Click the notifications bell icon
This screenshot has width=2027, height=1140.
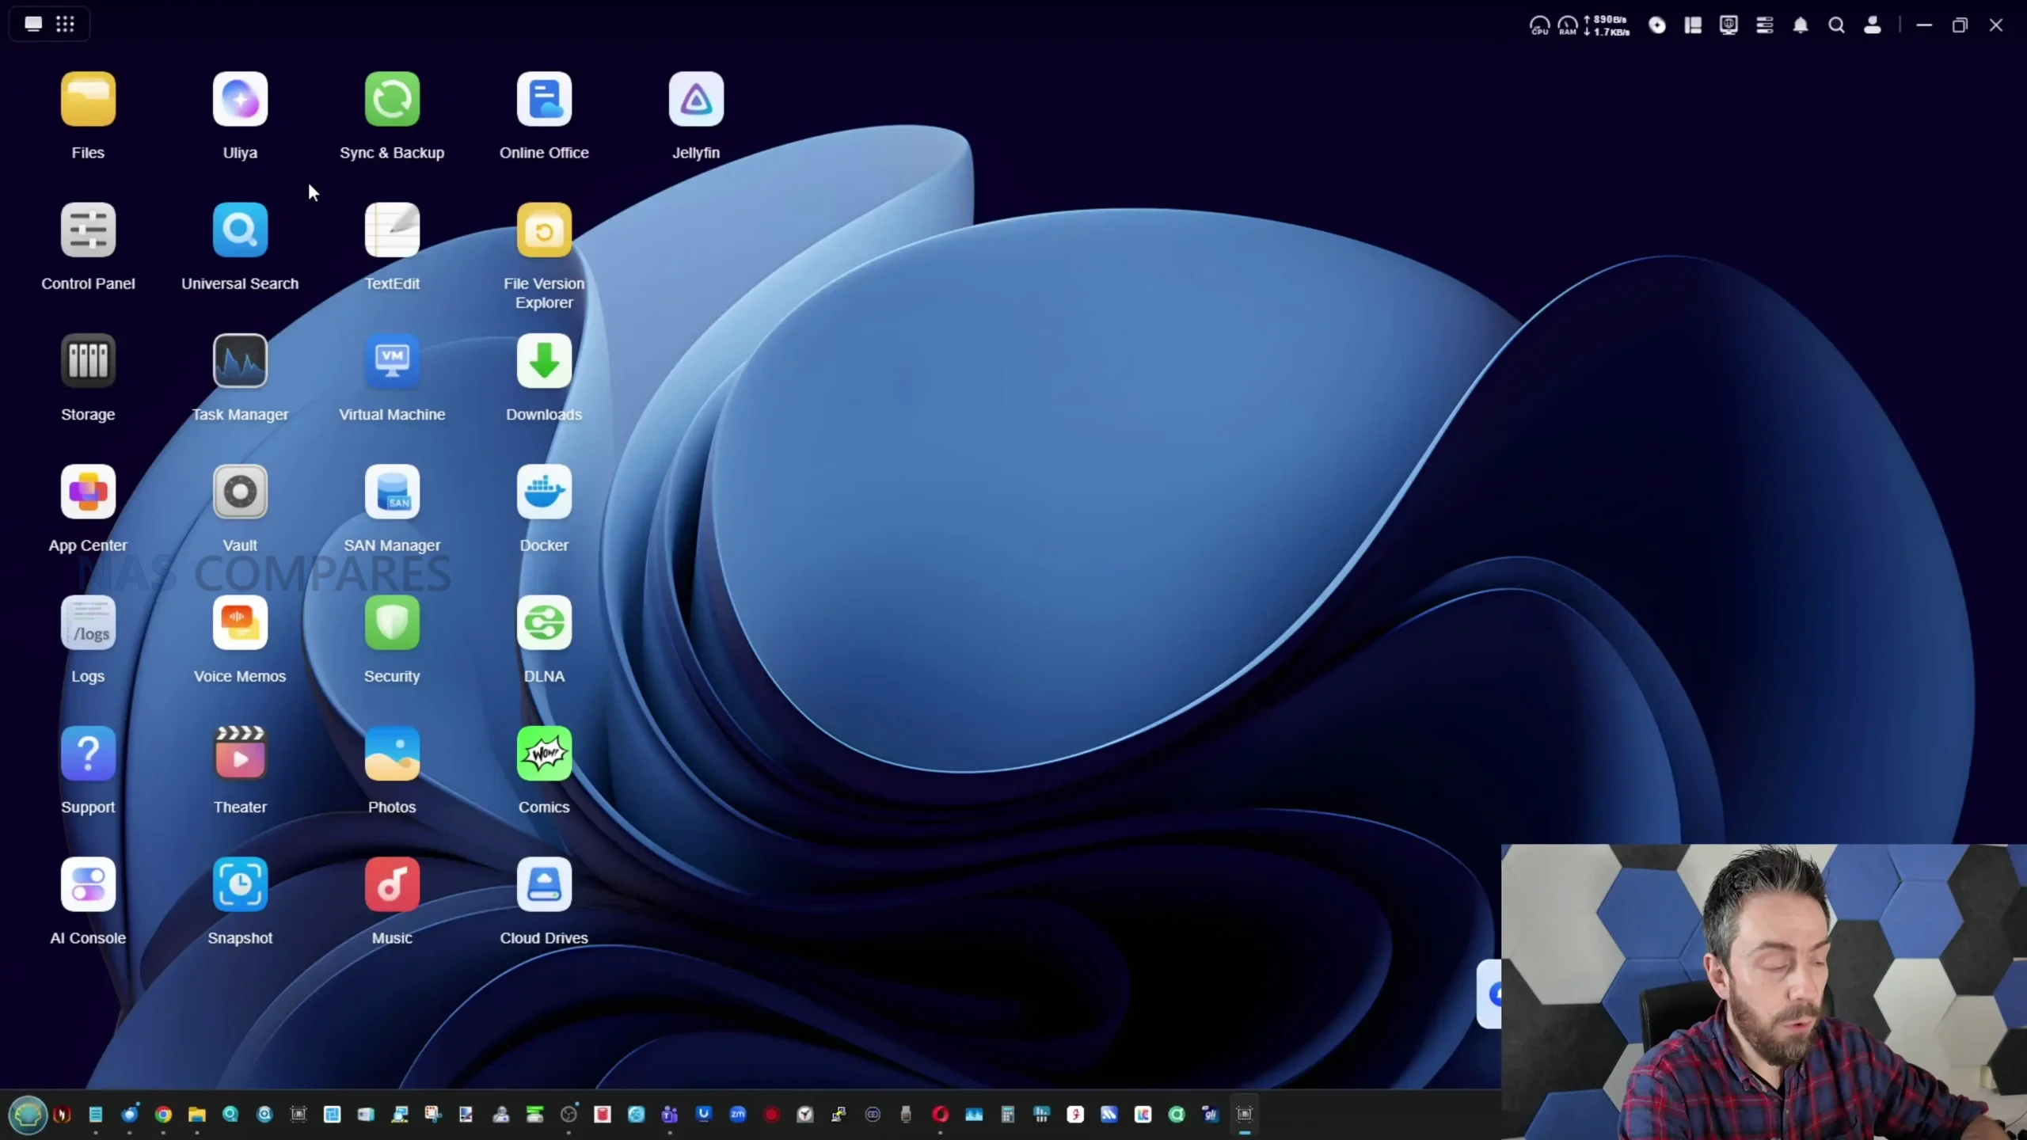[x=1801, y=25]
